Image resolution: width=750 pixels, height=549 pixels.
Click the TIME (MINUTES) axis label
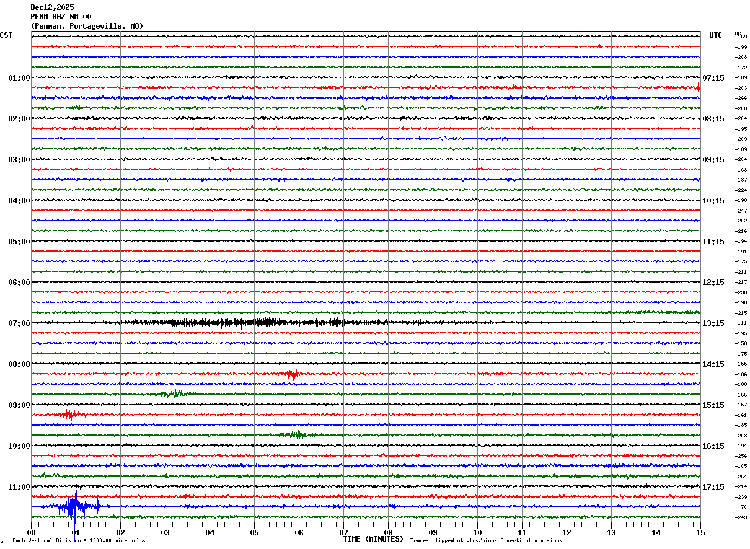click(x=373, y=539)
